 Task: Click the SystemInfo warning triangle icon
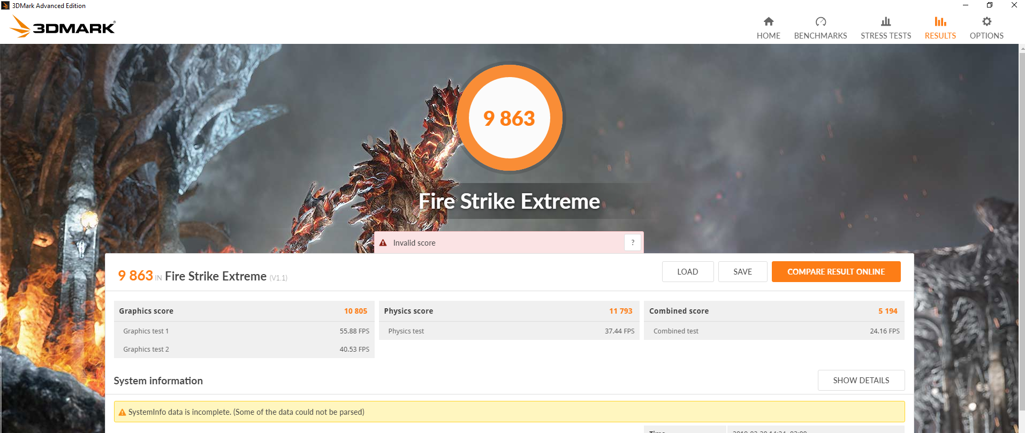(122, 412)
